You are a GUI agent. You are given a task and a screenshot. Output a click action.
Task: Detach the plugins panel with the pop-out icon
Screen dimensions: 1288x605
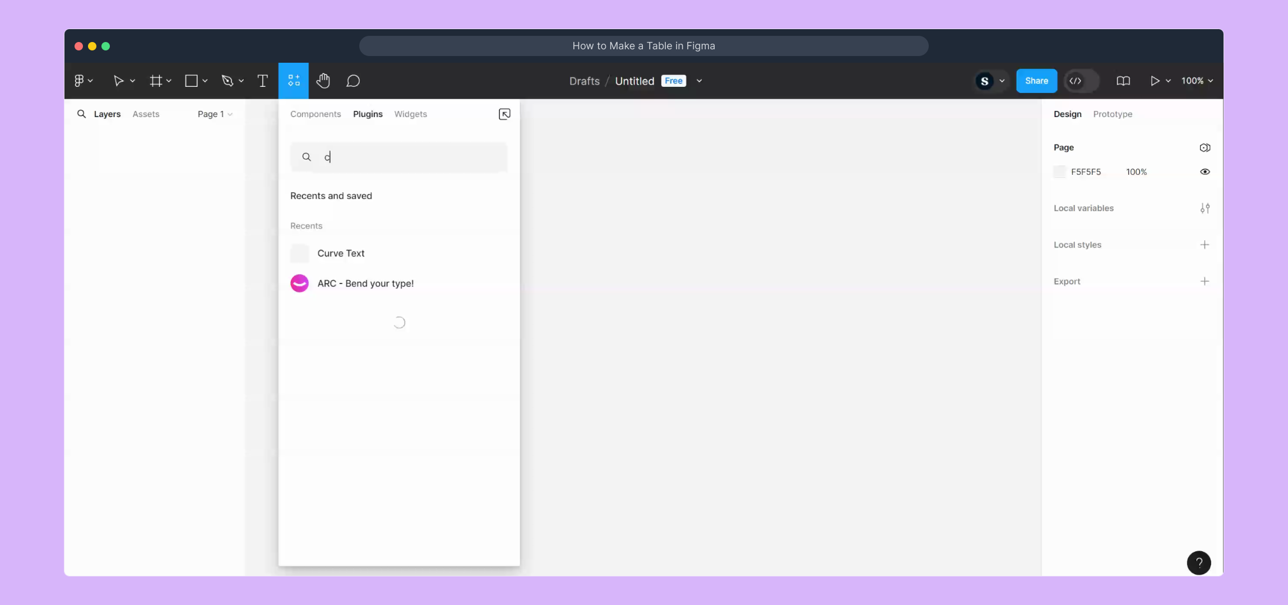[x=504, y=114]
